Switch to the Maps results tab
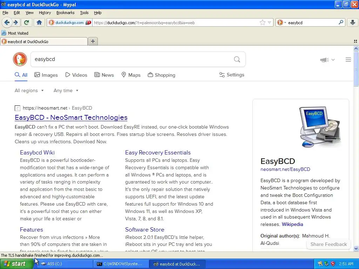The width and height of the screenshot is (359, 269). click(131, 75)
